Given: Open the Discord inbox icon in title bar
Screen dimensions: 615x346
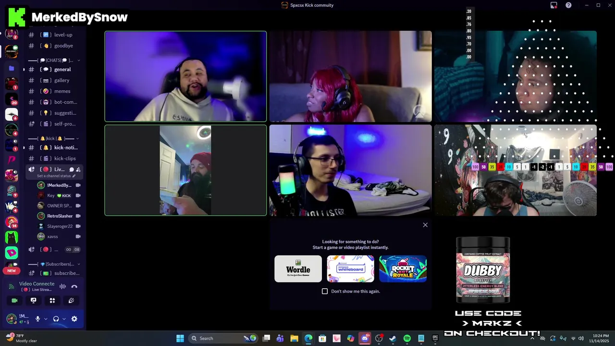Looking at the screenshot, I should 554,5.
